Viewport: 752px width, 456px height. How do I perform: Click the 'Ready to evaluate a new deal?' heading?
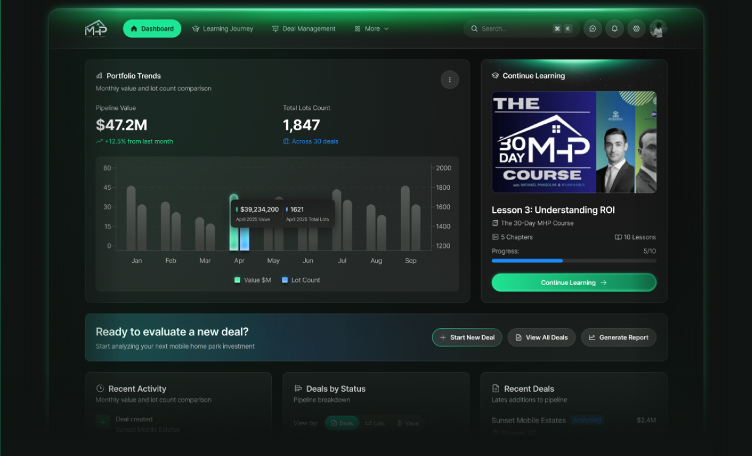pyautogui.click(x=172, y=332)
